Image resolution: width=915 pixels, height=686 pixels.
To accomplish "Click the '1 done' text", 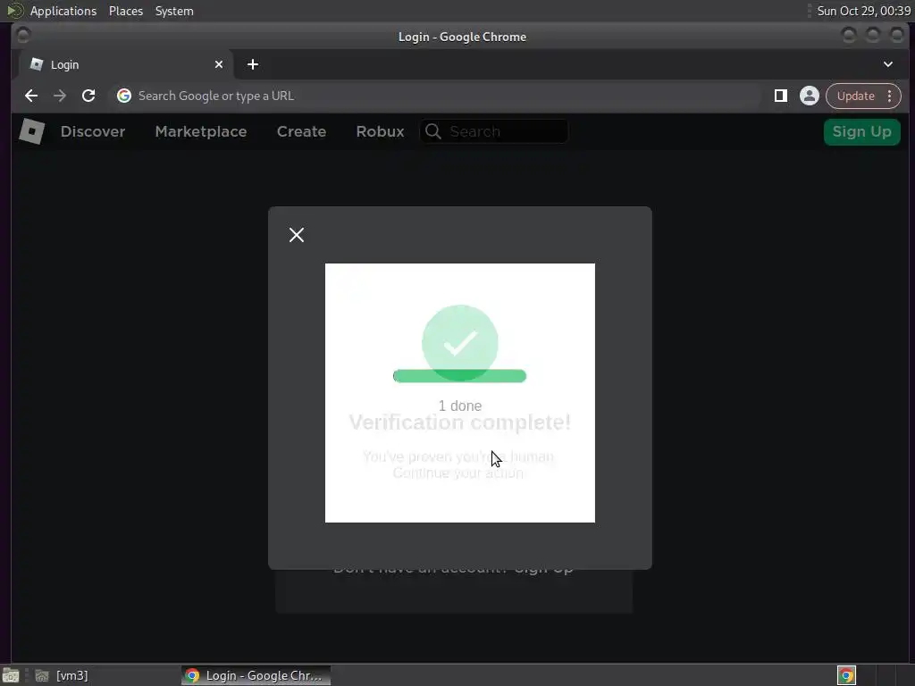I will point(460,406).
